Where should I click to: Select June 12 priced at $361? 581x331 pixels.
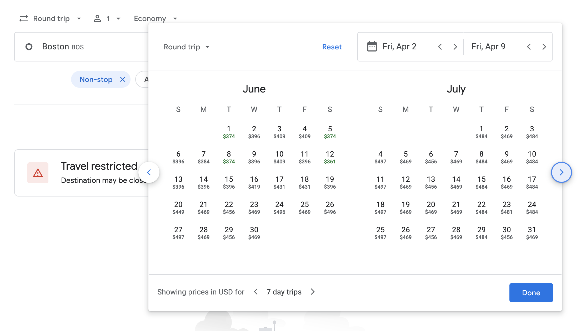pos(330,157)
